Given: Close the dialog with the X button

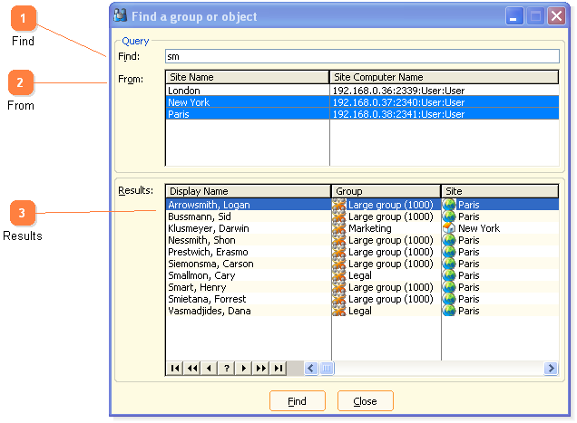Looking at the screenshot, I should [x=556, y=16].
